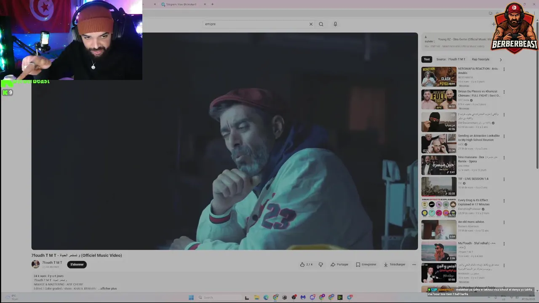Switch to the Telegram browser tab
The image size is (539, 303).
[181, 4]
